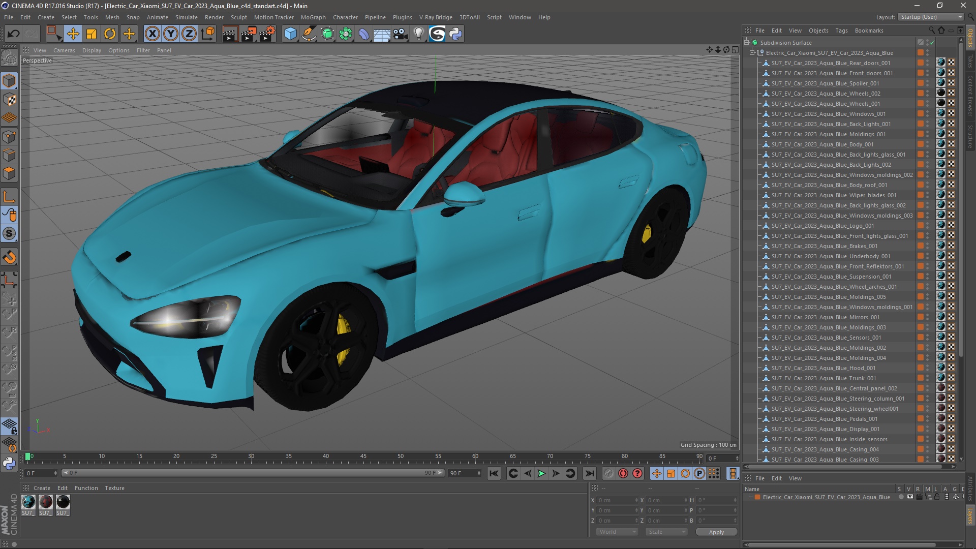
Task: Open the Layout Startup dropdown
Action: (x=931, y=17)
